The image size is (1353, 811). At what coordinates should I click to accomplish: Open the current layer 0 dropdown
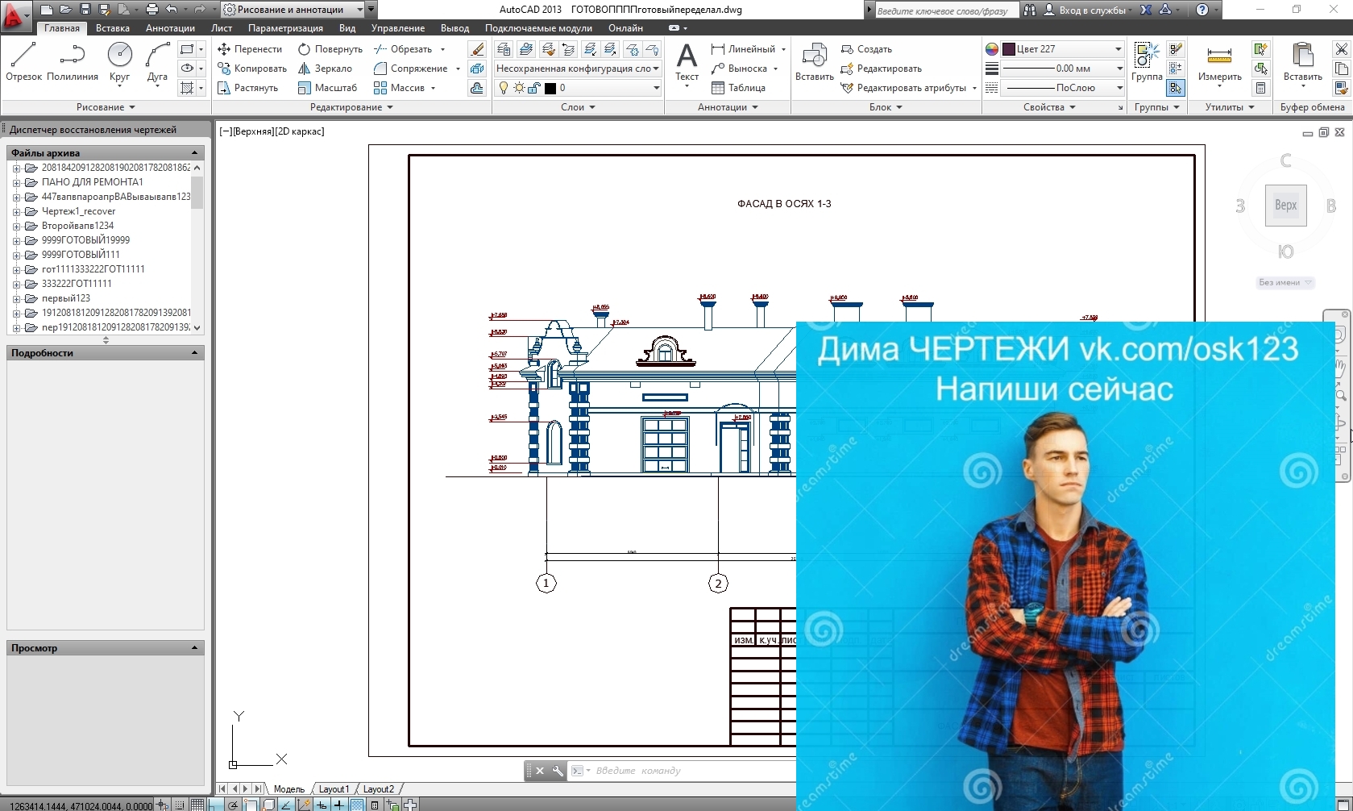click(x=578, y=88)
